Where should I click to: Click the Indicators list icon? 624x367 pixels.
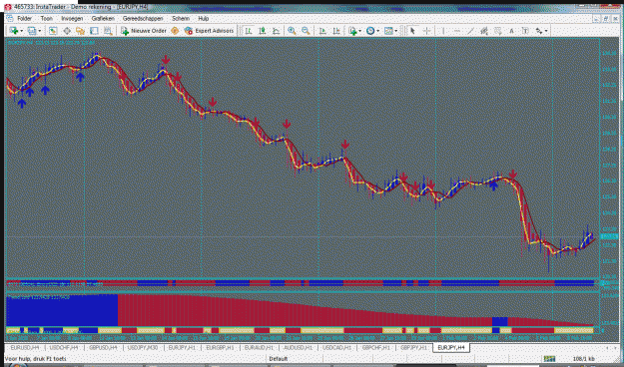[x=352, y=31]
